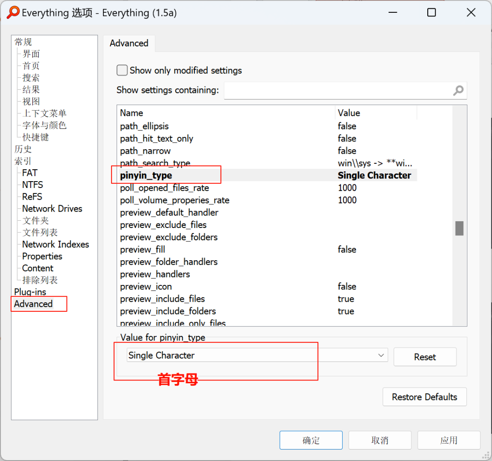Apply changes with the 应用 button
The height and width of the screenshot is (461, 492).
[x=449, y=440]
